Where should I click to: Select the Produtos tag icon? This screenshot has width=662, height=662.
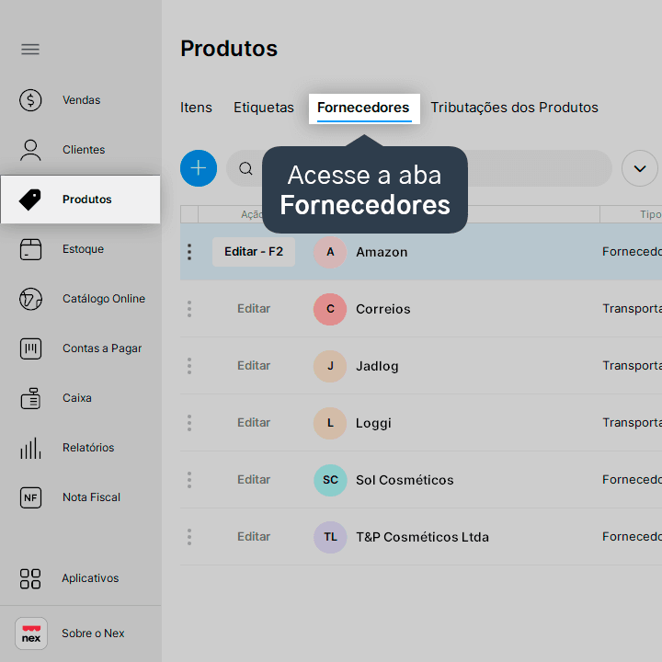coord(30,200)
